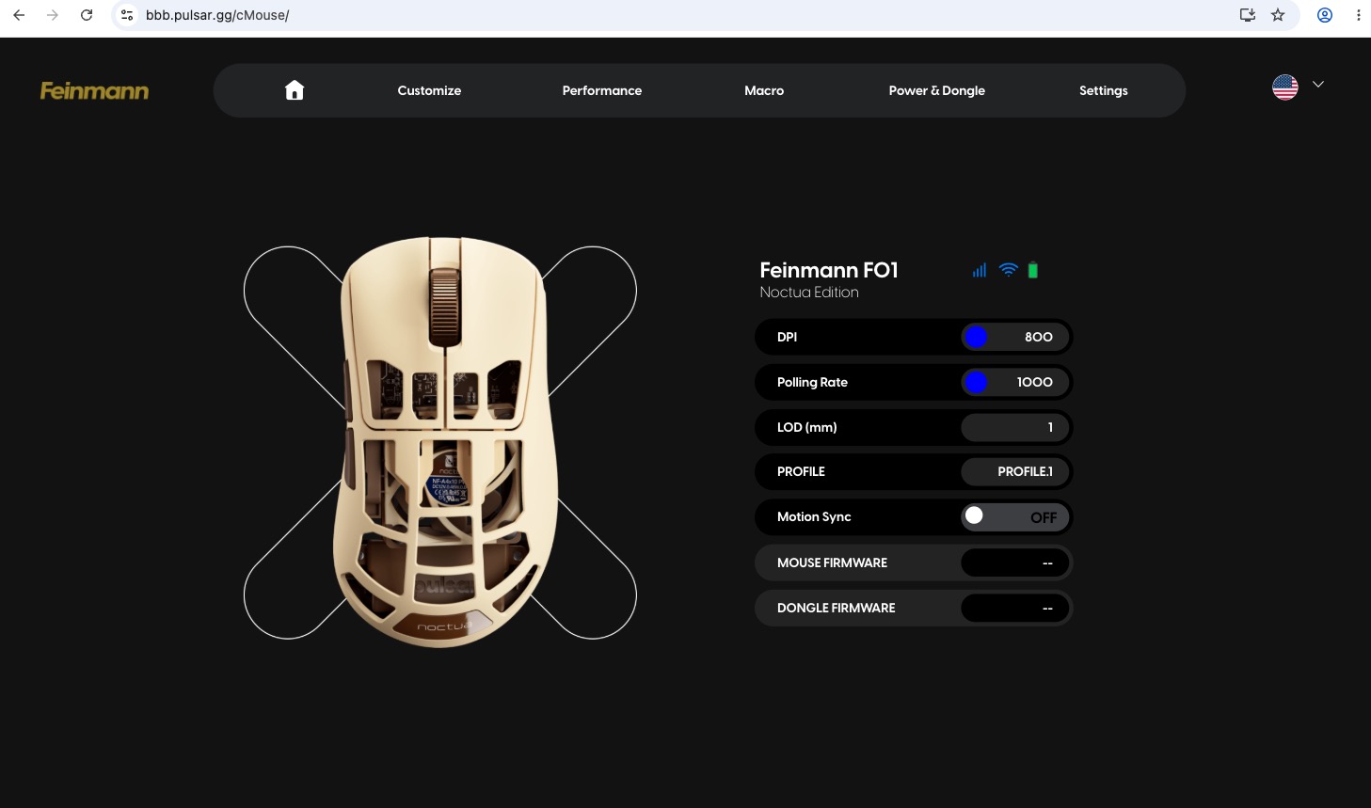The image size is (1371, 808).
Task: Switch to the Macro tab
Action: tap(764, 90)
